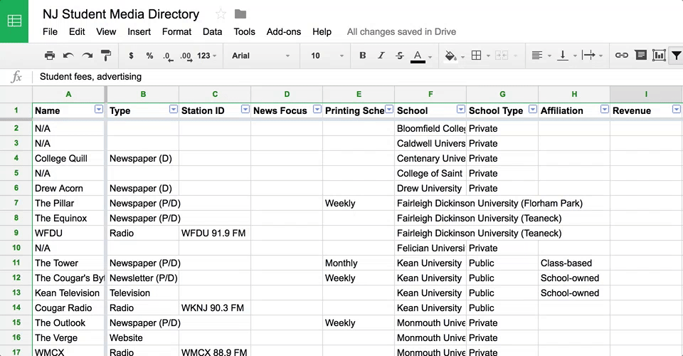Click the Redo arrow
Image resolution: width=683 pixels, height=356 pixels.
pyautogui.click(x=87, y=56)
